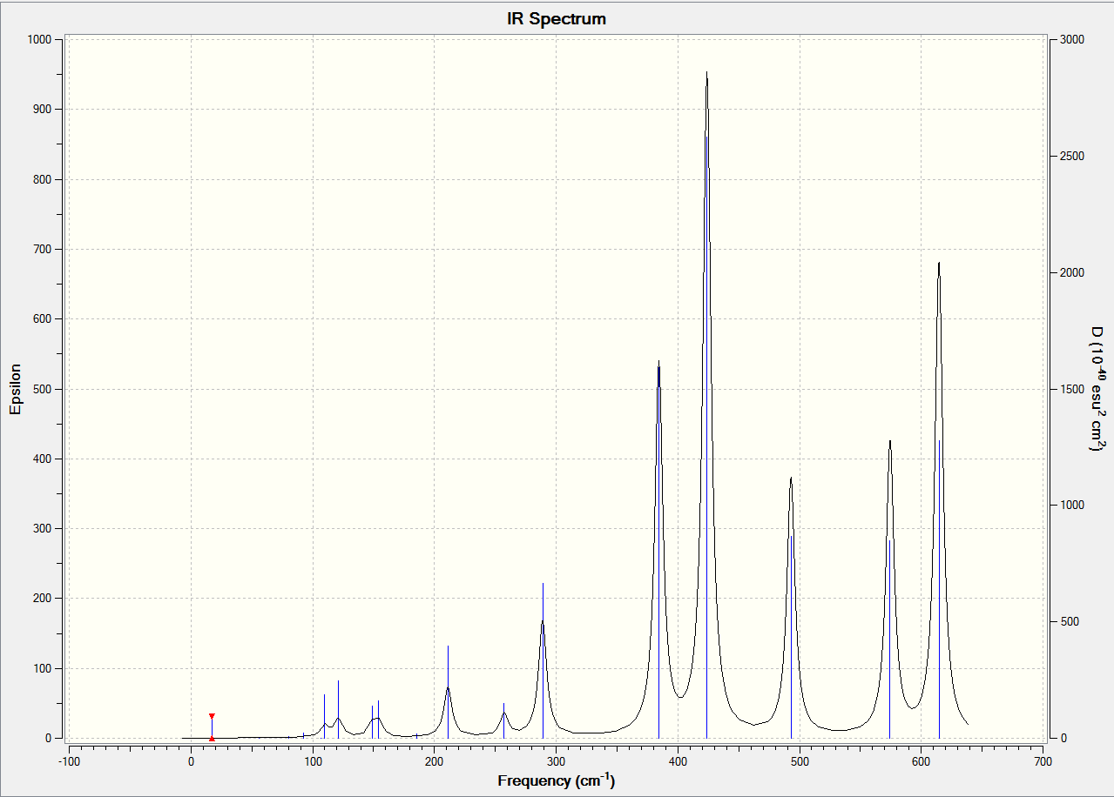Select the -100 tick label on frequency axis
1114x797 pixels.
[x=69, y=760]
